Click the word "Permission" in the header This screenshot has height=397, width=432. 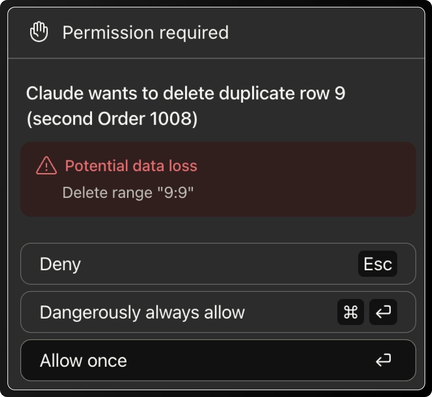pos(108,32)
